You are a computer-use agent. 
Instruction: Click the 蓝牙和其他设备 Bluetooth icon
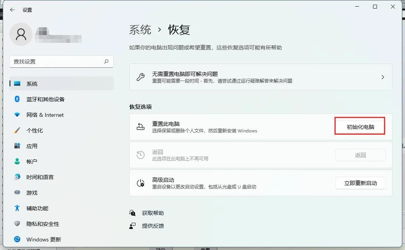tap(17, 99)
